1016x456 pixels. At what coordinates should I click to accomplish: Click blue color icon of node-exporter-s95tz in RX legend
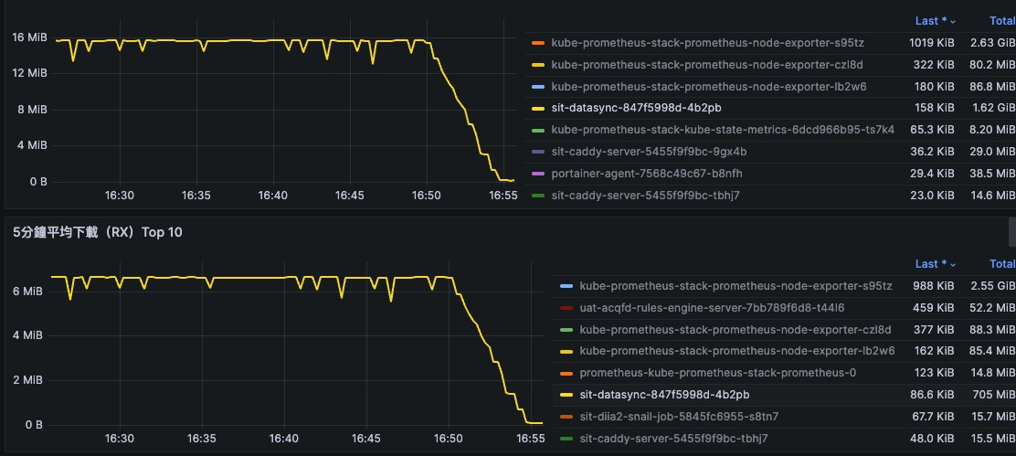[566, 286]
